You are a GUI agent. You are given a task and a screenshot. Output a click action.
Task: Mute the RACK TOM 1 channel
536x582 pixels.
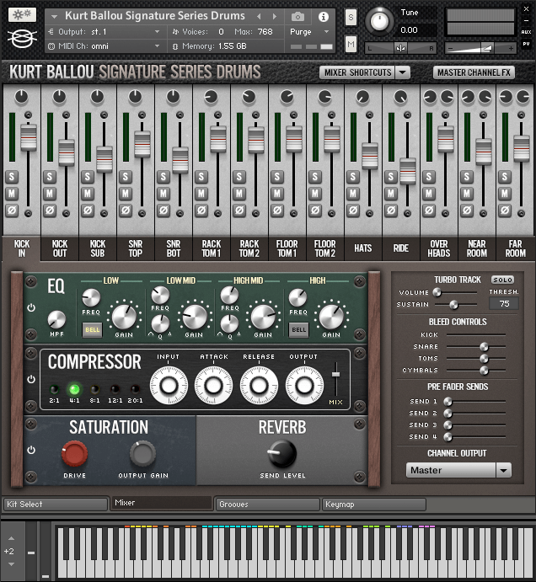coord(201,194)
